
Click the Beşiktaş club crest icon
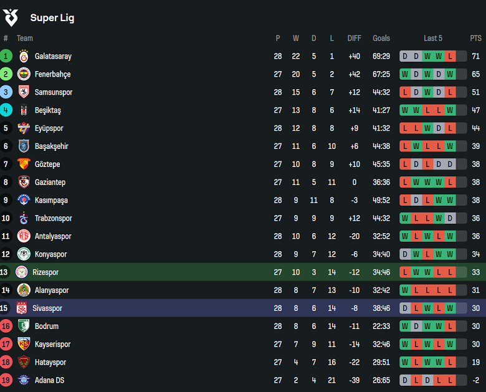pos(24,110)
